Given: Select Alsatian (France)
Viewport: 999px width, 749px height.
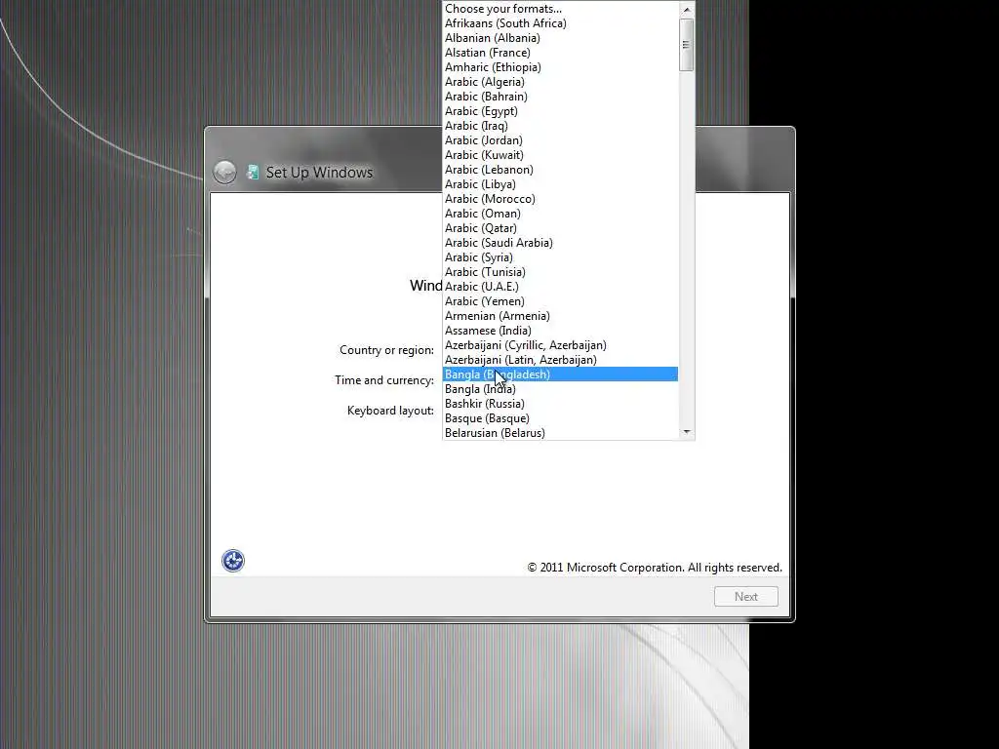Looking at the screenshot, I should click(560, 53).
